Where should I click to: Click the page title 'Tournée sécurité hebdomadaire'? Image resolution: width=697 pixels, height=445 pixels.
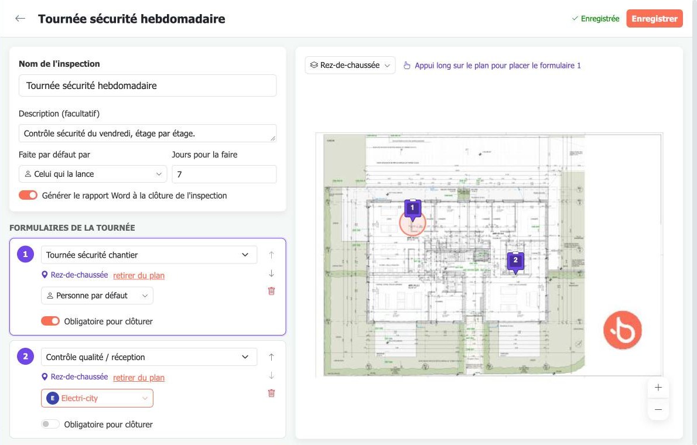tap(132, 19)
